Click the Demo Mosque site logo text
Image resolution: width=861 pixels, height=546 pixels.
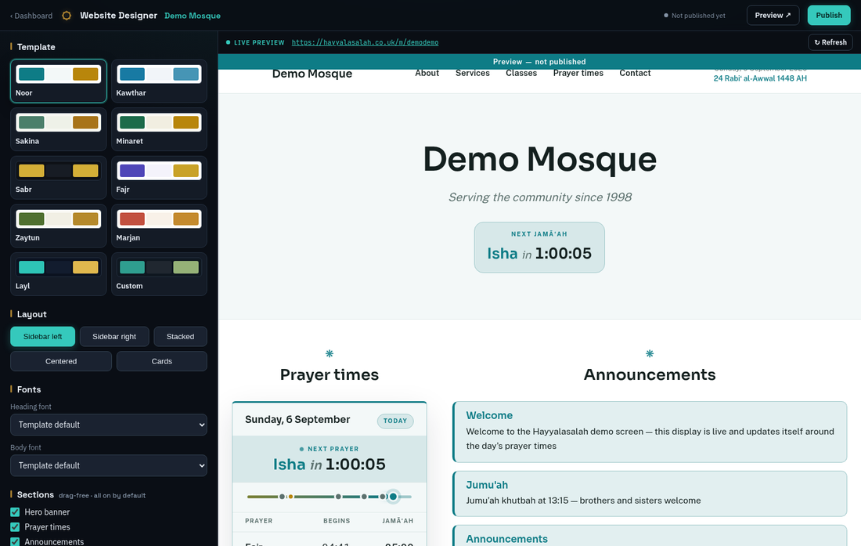point(312,74)
